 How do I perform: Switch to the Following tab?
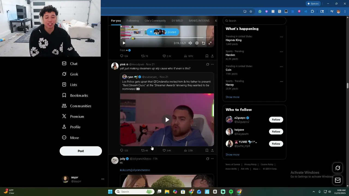[x=133, y=21]
